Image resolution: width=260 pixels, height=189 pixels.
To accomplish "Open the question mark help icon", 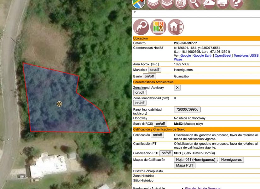I will [236, 3].
